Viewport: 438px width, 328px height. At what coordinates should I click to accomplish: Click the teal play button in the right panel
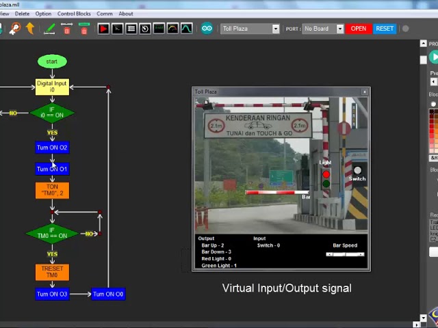435,57
